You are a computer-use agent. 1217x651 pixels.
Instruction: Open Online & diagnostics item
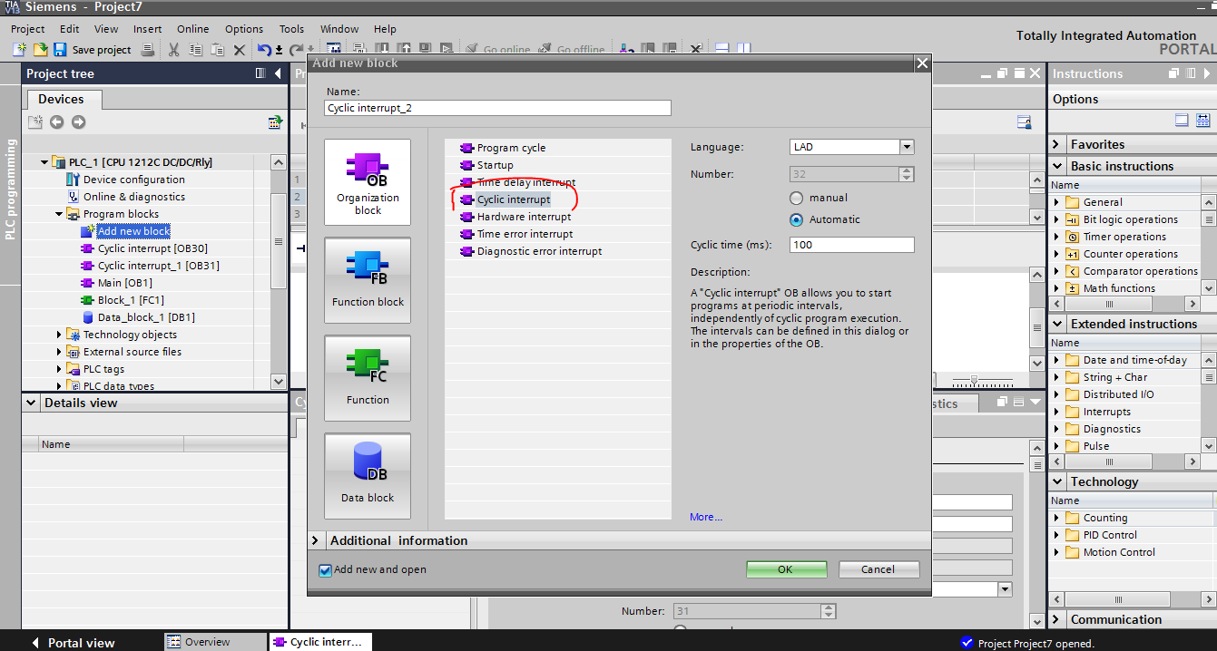pyautogui.click(x=133, y=197)
